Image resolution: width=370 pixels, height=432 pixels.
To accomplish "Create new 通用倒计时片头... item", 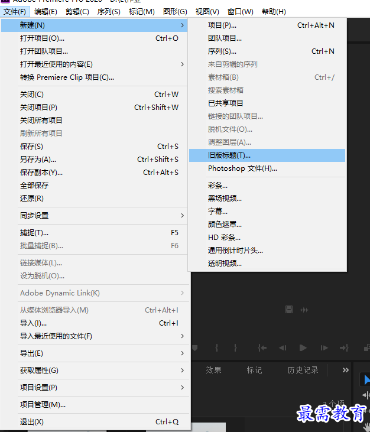I will [267, 251].
